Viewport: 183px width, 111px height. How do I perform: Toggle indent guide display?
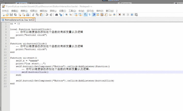(94, 15)
